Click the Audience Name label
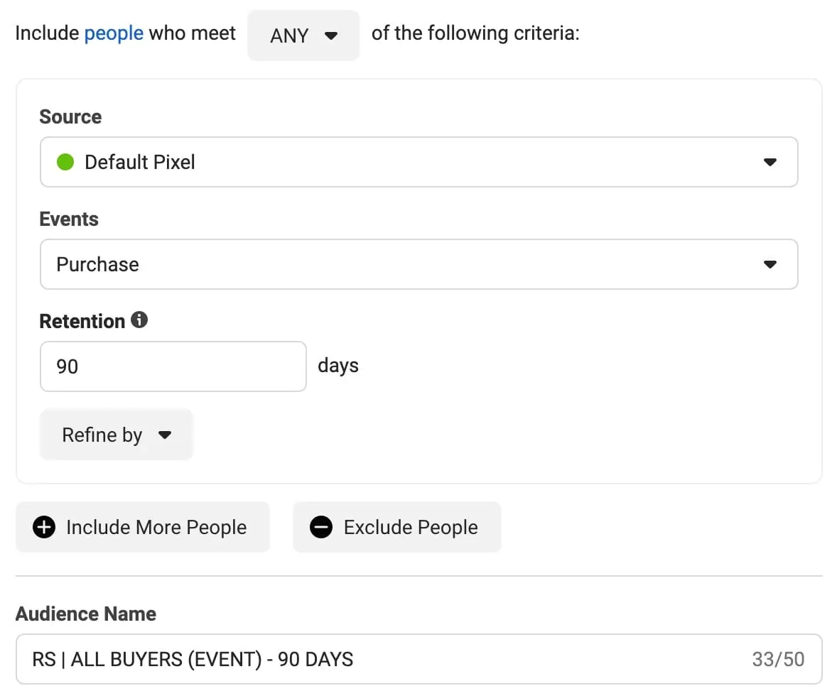 point(86,614)
